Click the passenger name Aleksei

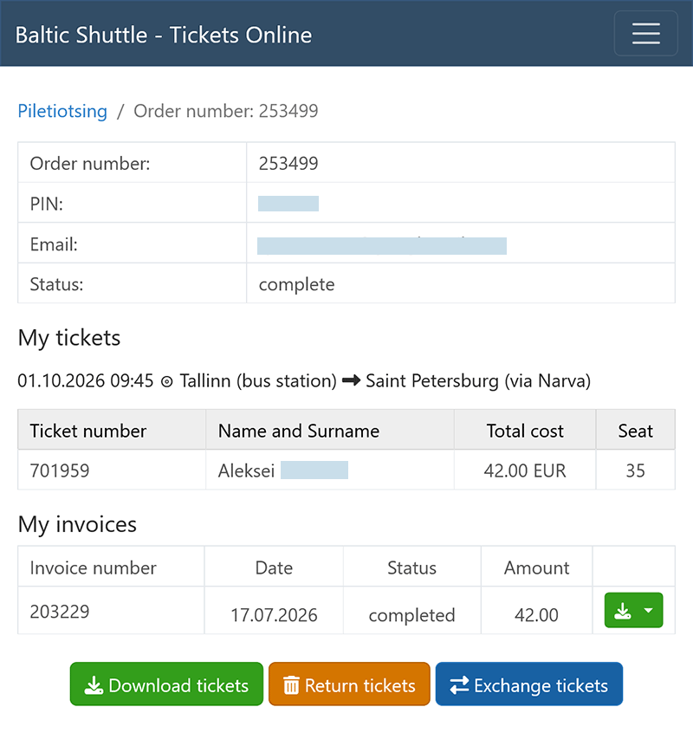[x=246, y=470]
